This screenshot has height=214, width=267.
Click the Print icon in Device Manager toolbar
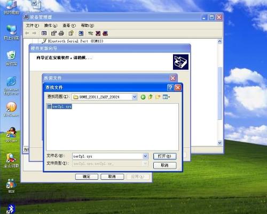(x=61, y=33)
